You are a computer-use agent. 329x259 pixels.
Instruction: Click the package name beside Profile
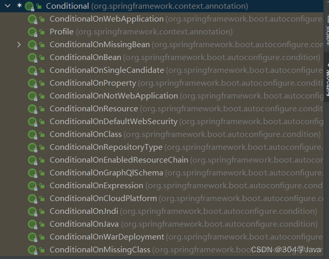pyautogui.click(x=154, y=32)
